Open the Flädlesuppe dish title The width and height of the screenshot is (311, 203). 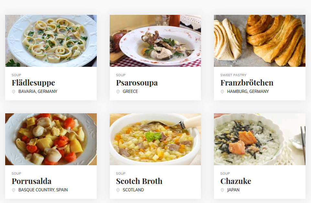coord(33,83)
